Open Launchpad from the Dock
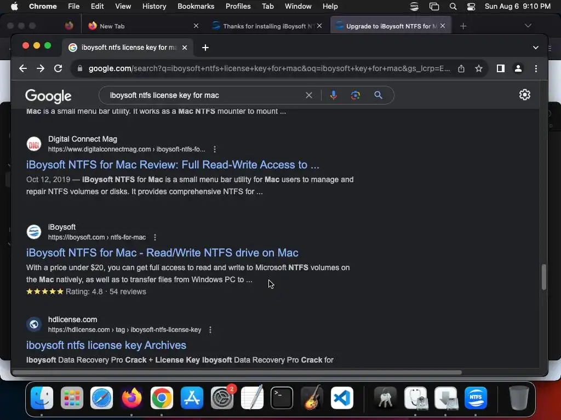 pos(72,398)
